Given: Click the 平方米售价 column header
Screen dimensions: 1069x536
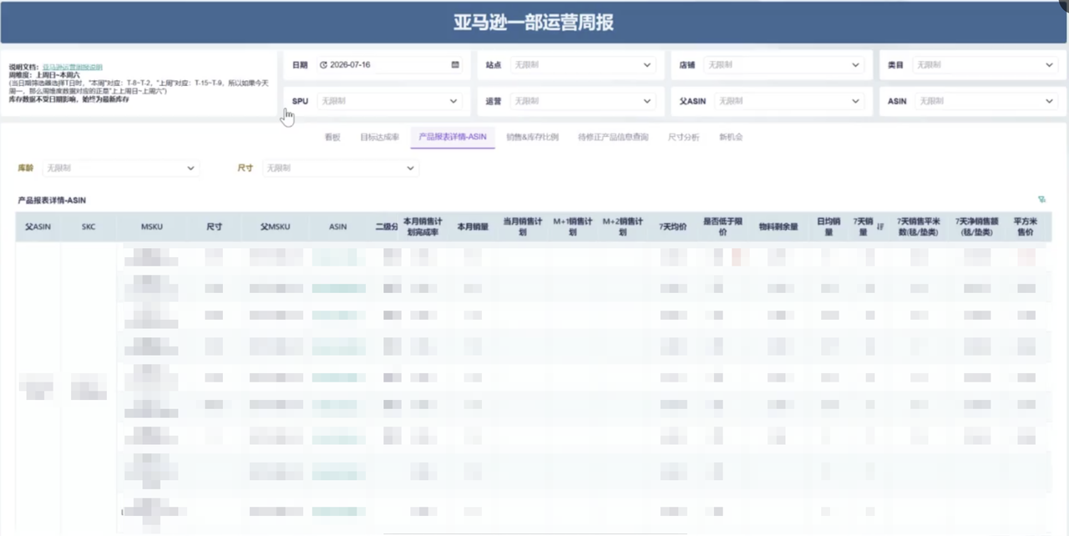Looking at the screenshot, I should point(1024,227).
